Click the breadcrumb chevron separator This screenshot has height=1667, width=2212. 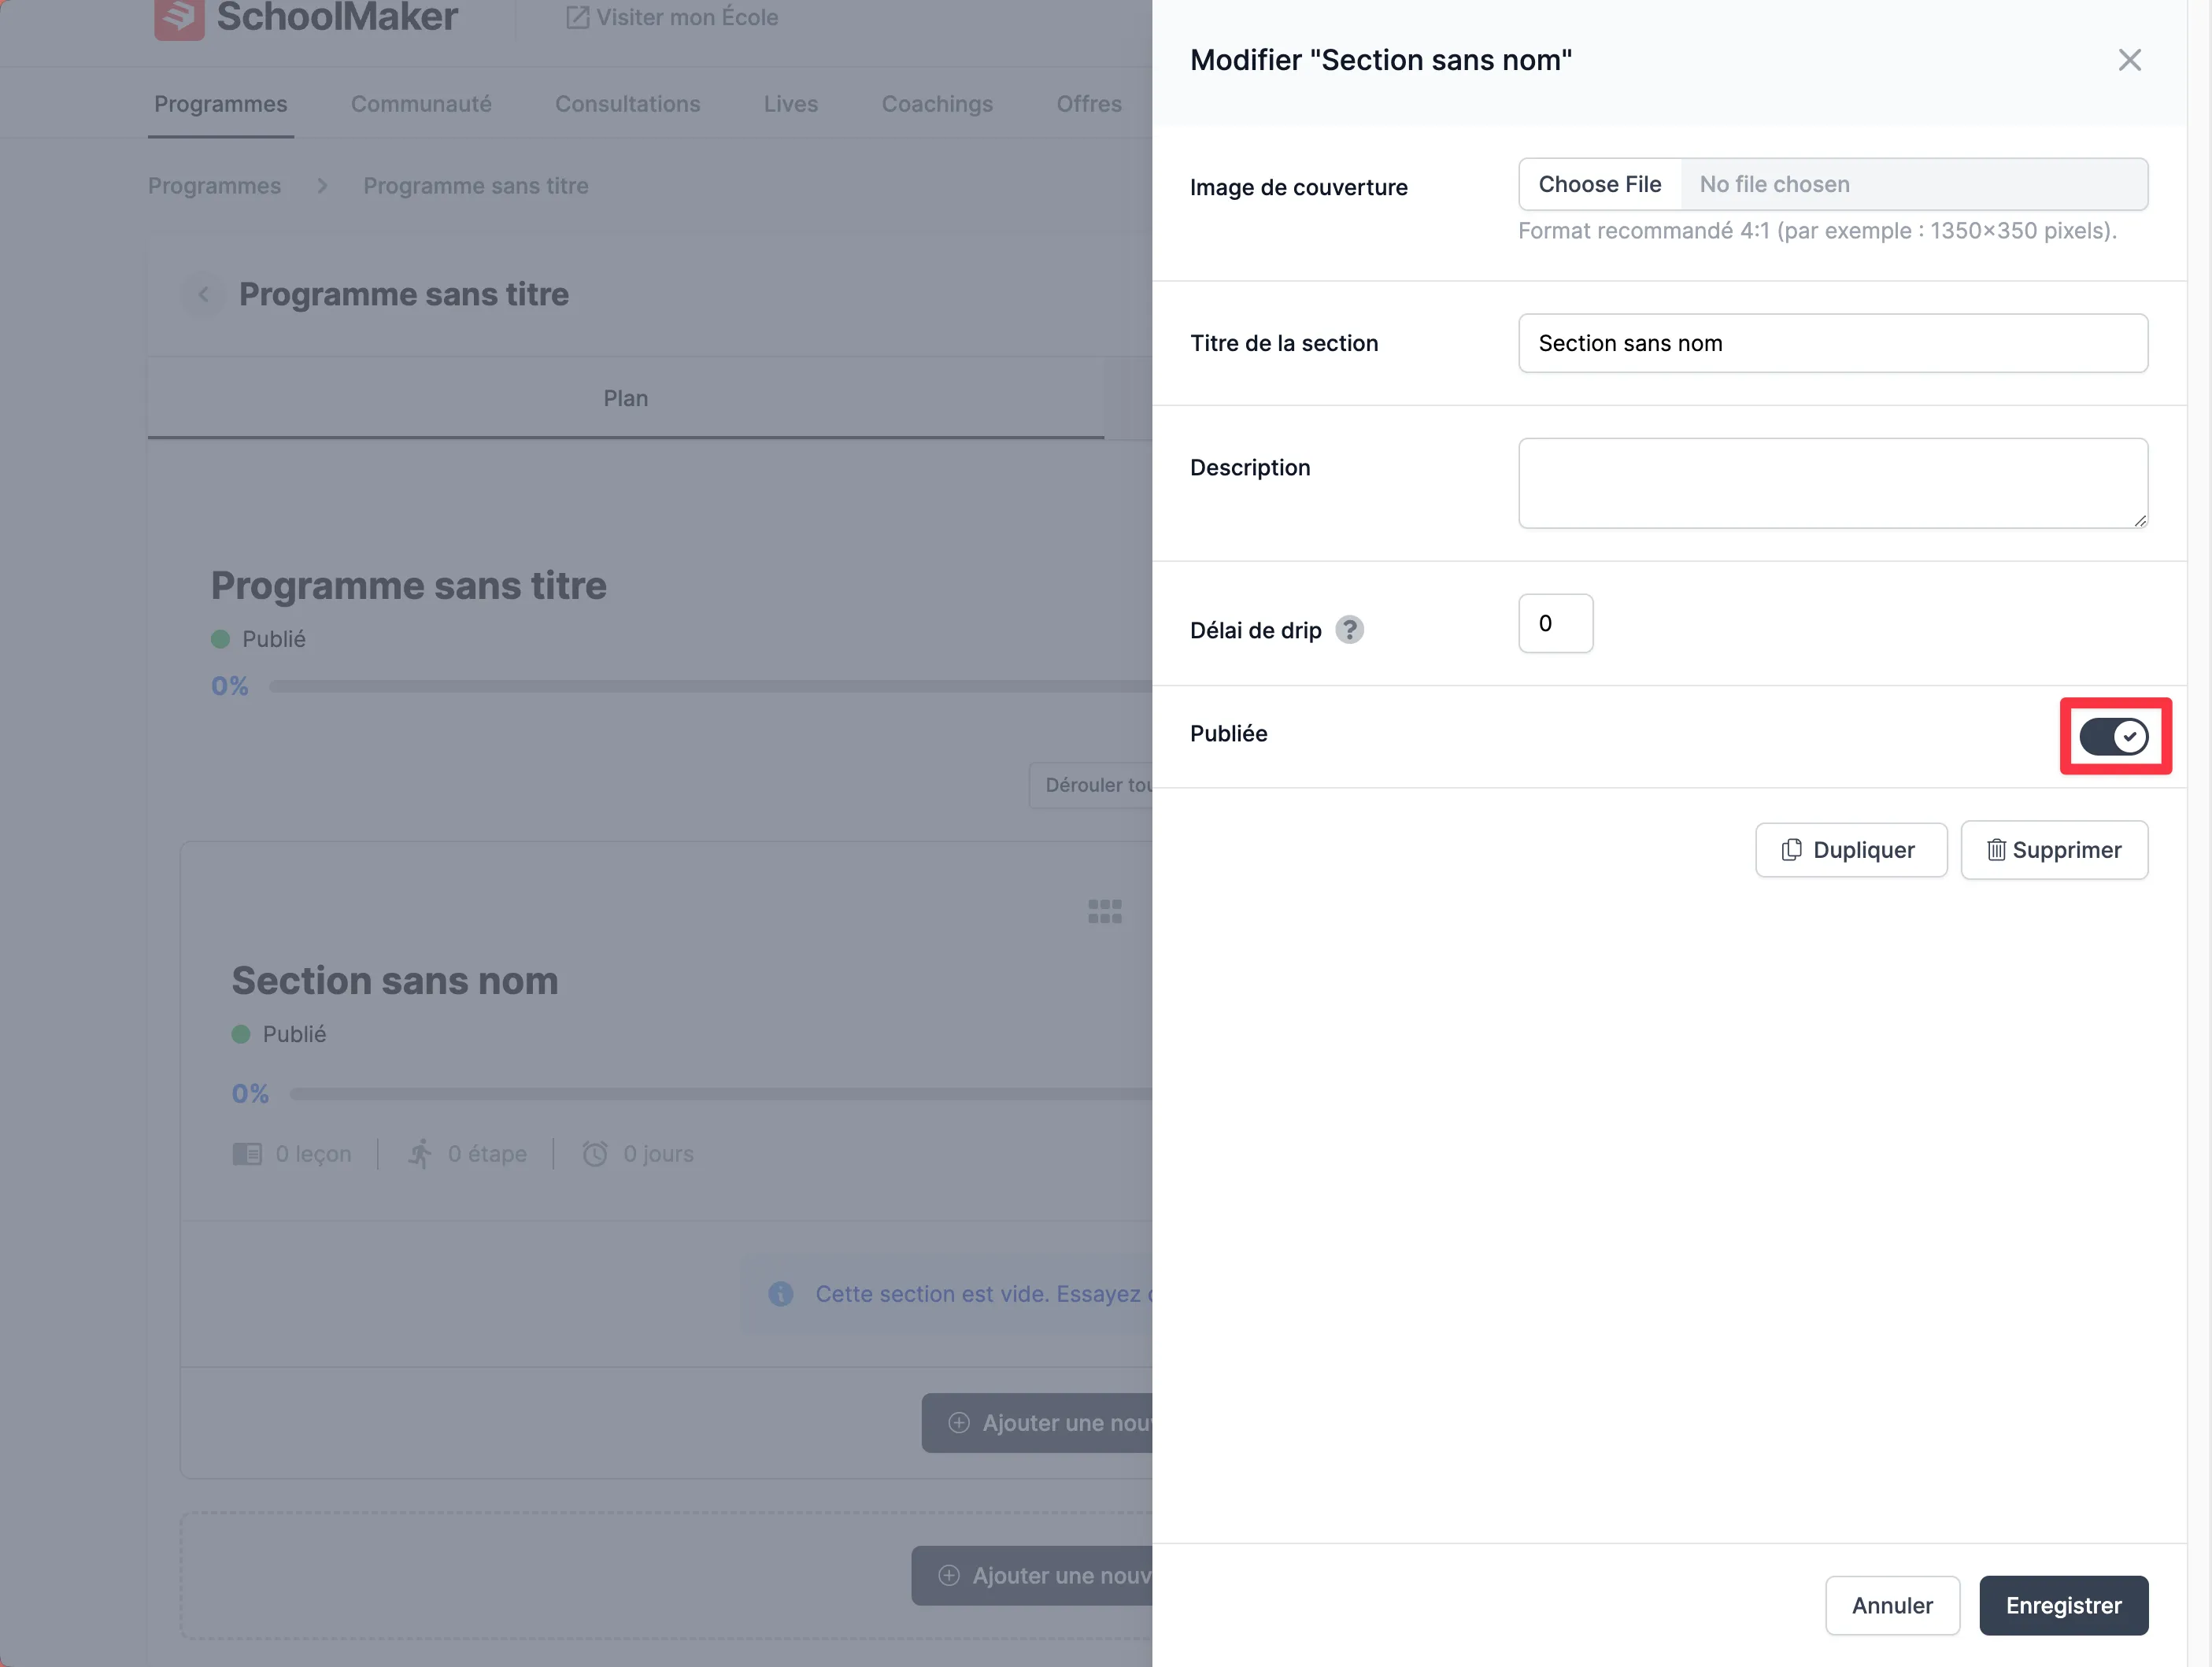point(322,186)
